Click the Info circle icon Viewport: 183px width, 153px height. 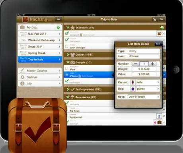click(x=22, y=83)
